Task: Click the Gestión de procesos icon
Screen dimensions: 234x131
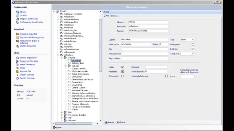Action: tap(18, 58)
